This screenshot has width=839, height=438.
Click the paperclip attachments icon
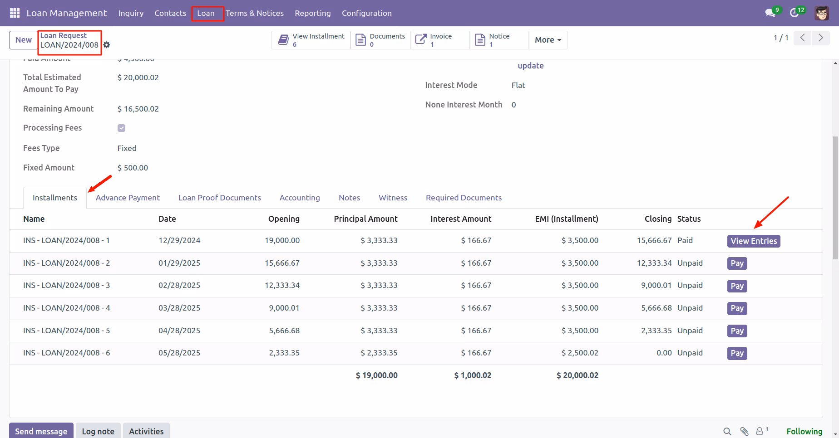(x=744, y=431)
